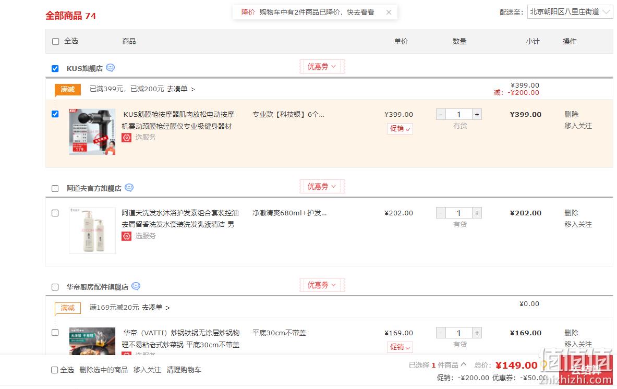This screenshot has height=389, width=617.
Task: Click service icon under 阿道夫洗发水 product
Action: click(x=126, y=236)
